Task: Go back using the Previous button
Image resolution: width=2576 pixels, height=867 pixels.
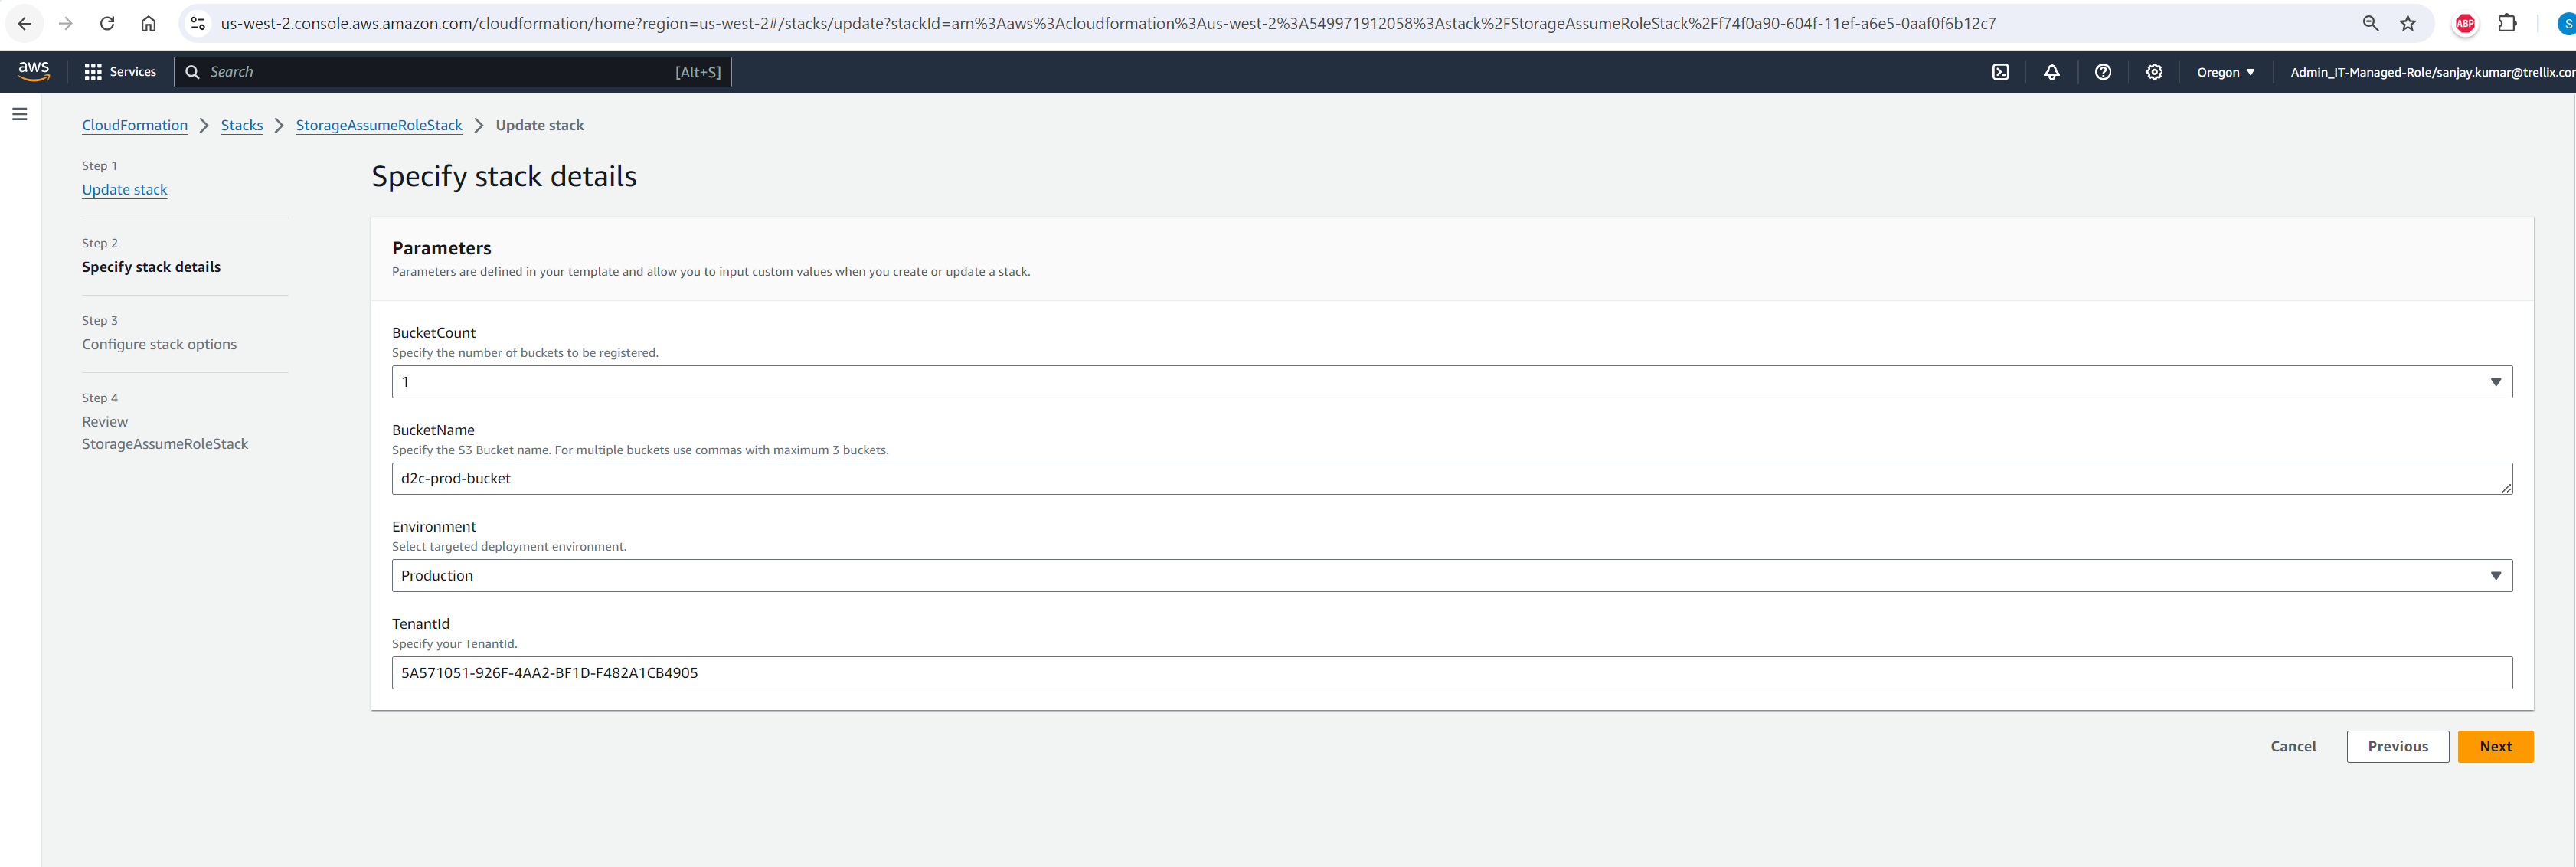Action: (2397, 746)
